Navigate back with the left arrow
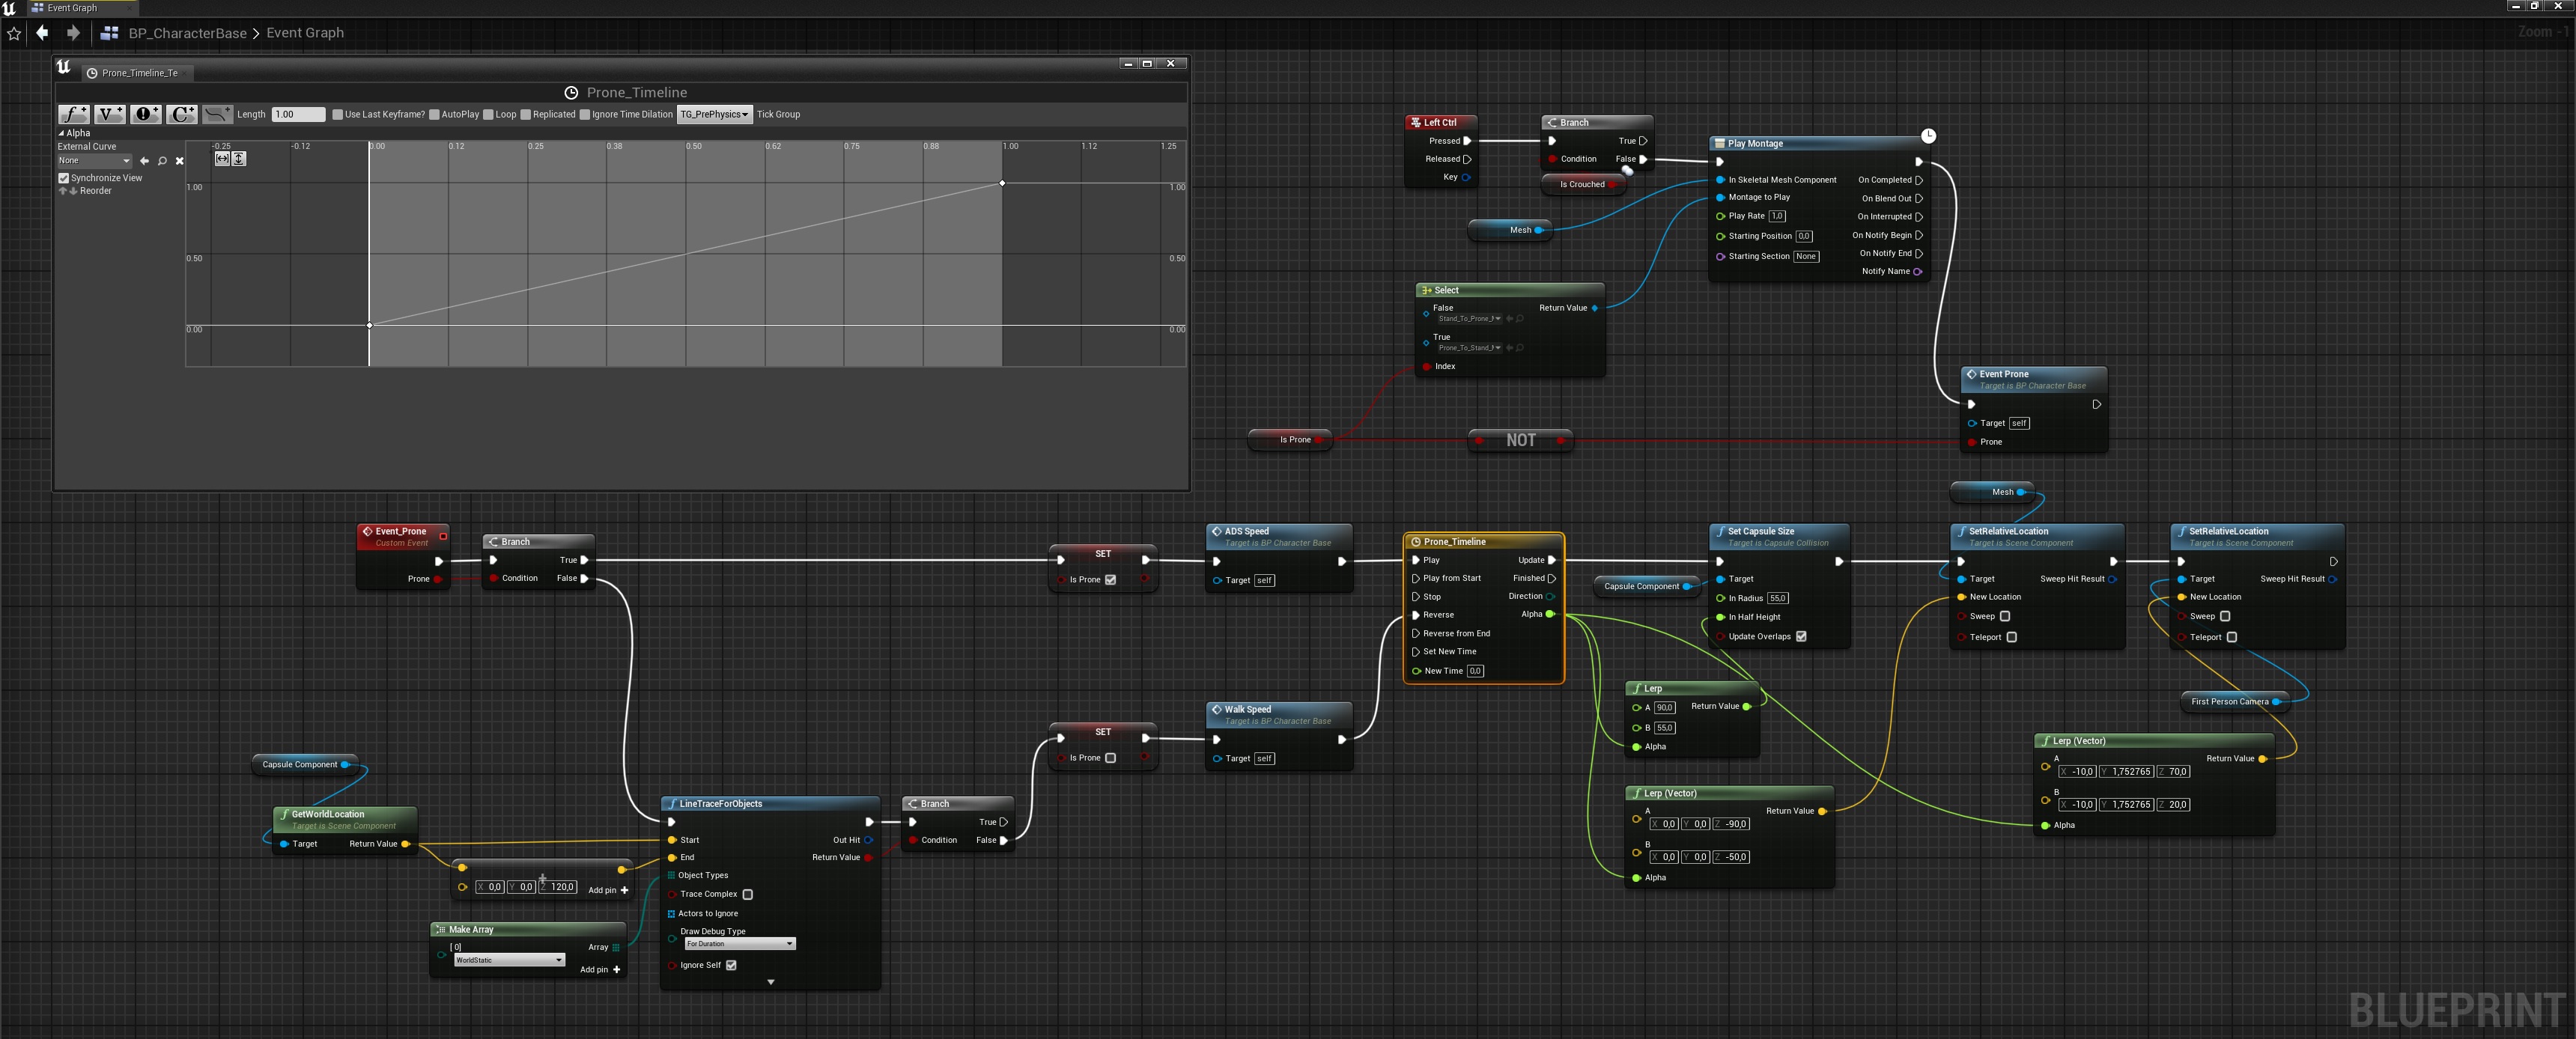 click(x=42, y=33)
